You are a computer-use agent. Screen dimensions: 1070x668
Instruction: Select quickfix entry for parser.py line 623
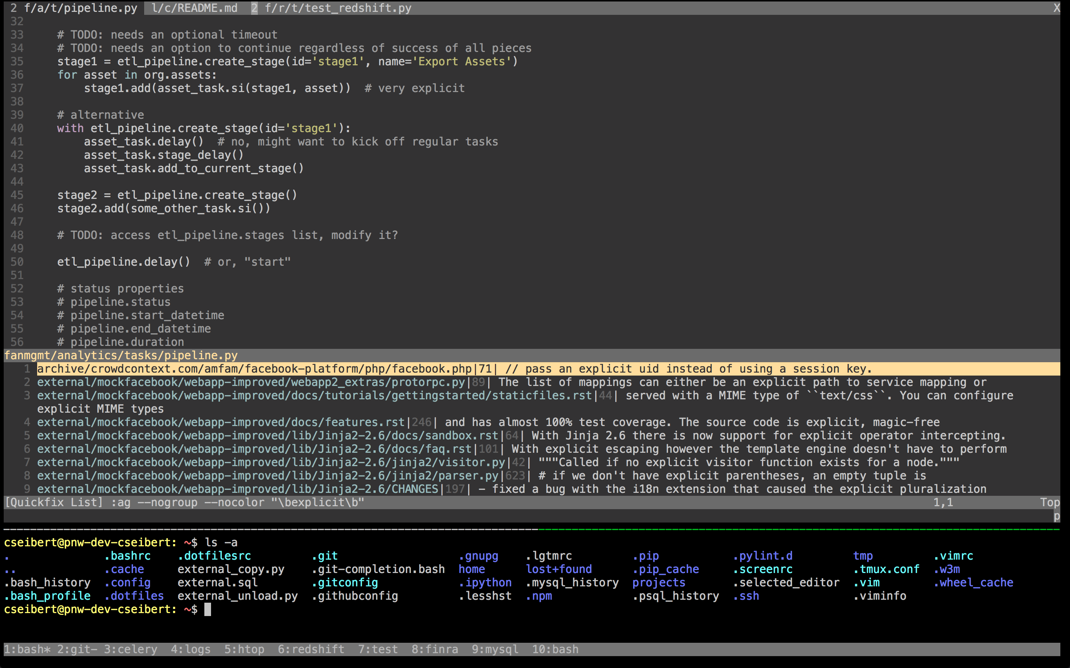(x=532, y=476)
